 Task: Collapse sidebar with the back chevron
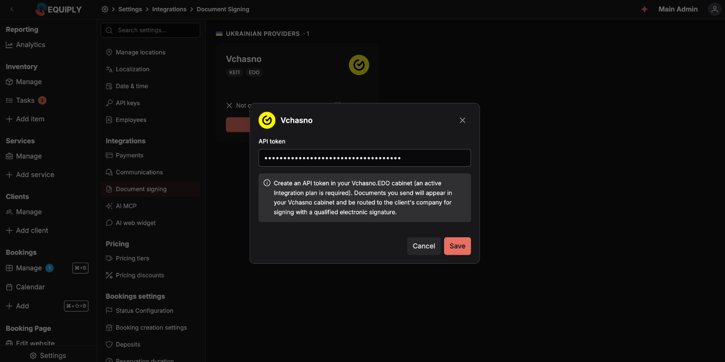12,9
